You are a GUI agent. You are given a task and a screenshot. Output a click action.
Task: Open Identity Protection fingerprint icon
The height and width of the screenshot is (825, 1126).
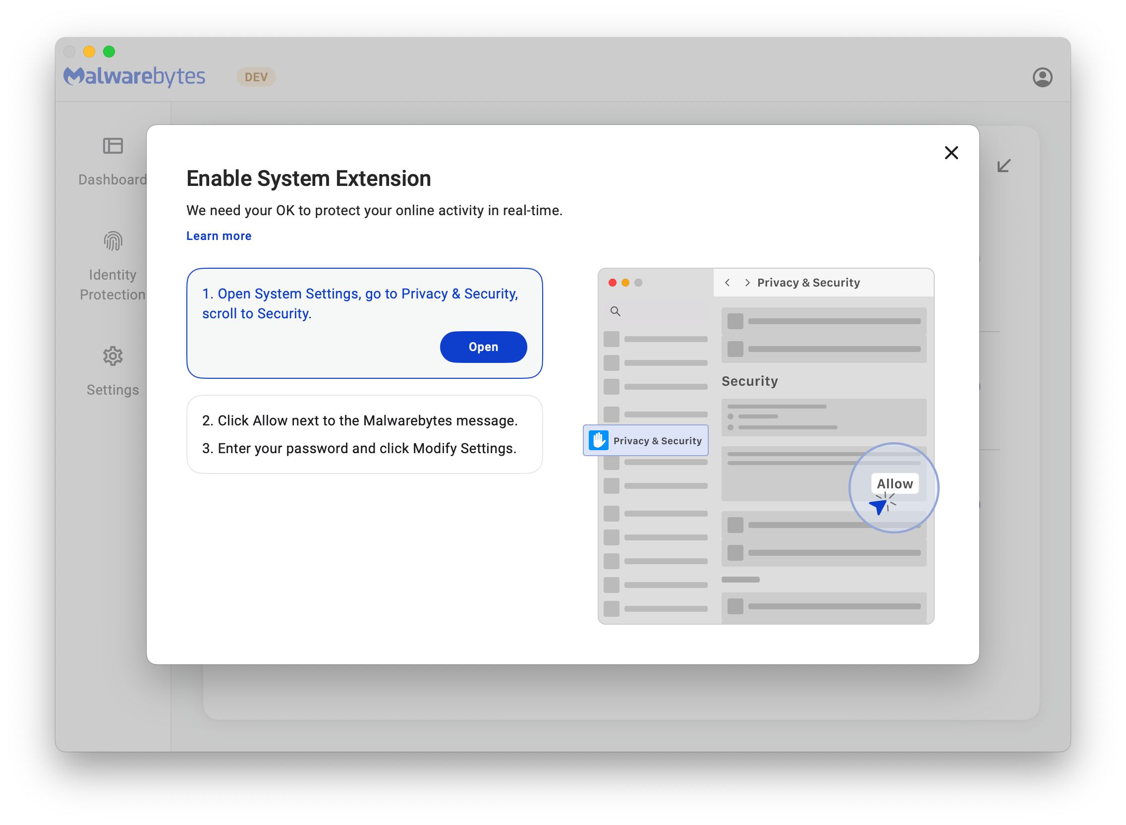pyautogui.click(x=113, y=241)
